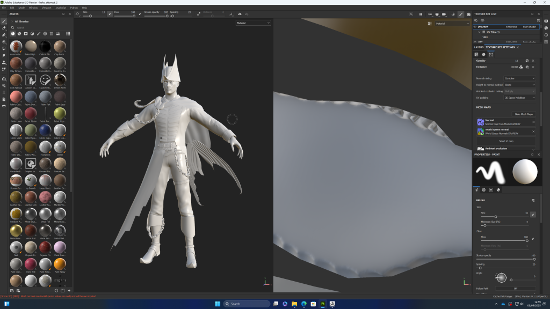The height and width of the screenshot is (309, 550).
Task: Open the Normal mixing dropdown
Action: 519,78
